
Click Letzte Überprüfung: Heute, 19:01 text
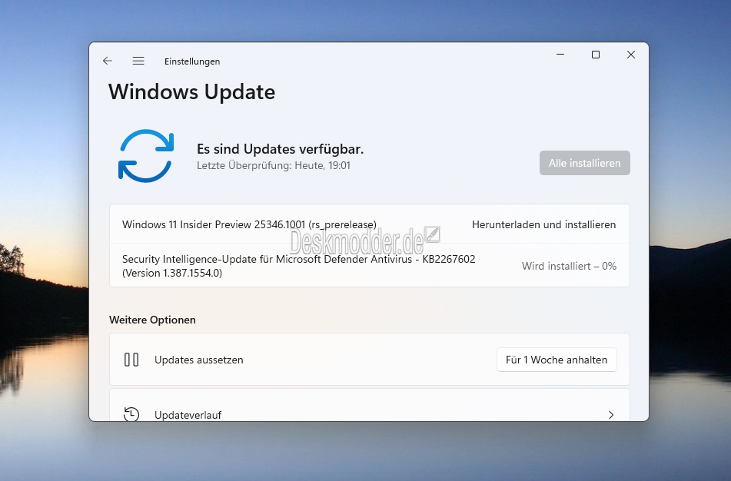[273, 165]
